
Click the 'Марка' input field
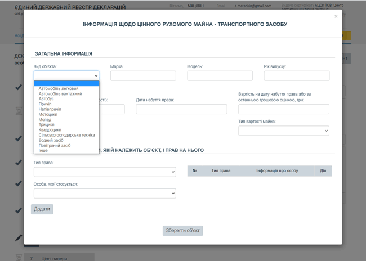click(143, 75)
